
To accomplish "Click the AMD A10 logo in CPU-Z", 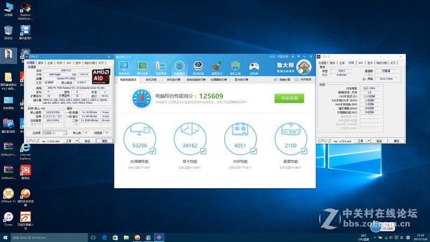I will [101, 76].
